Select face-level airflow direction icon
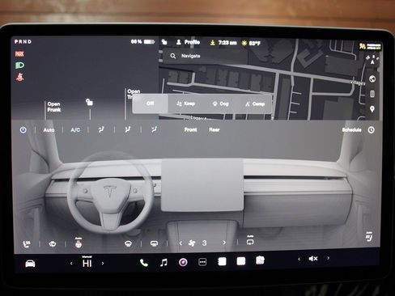This screenshot has width=395, height=296. click(128, 129)
